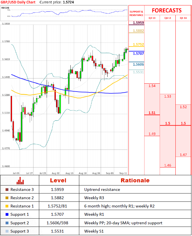Click the FORECASTS heading
Image resolution: width=192 pixels, height=236 pixels.
pyautogui.click(x=167, y=11)
